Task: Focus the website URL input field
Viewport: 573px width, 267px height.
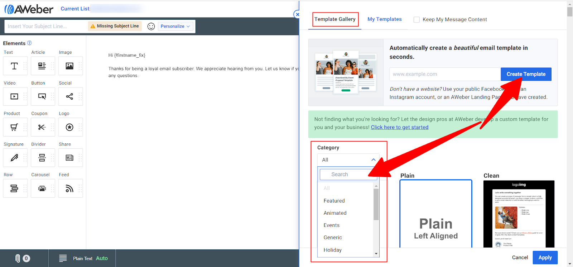Action: coord(445,74)
